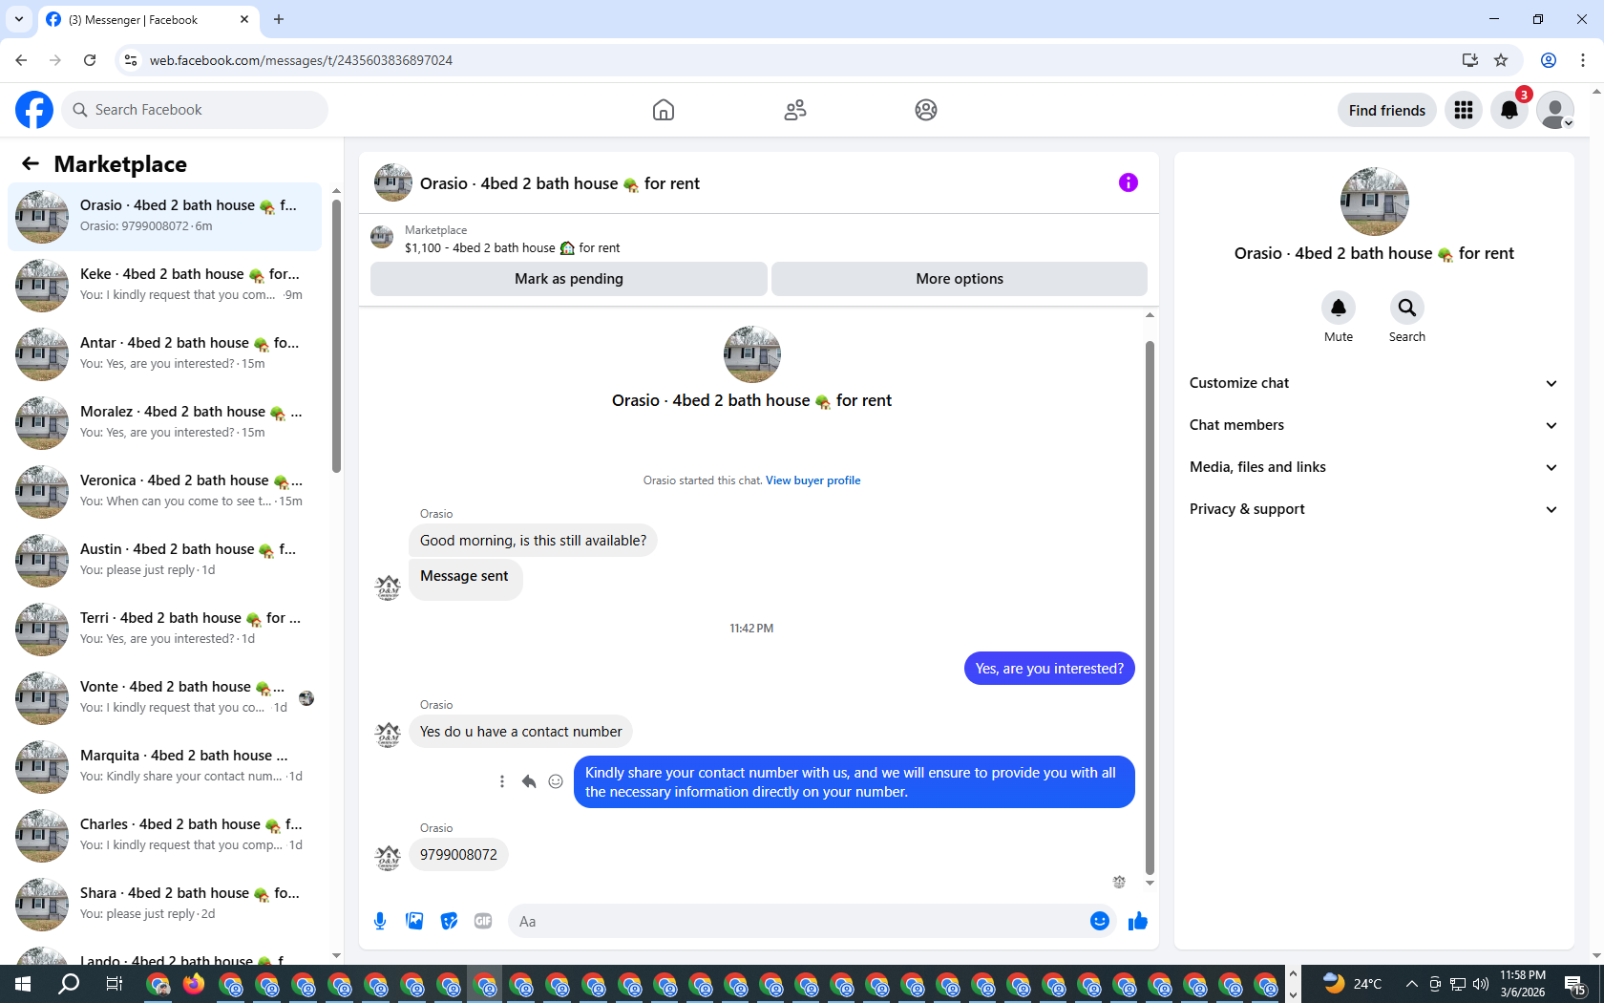The height and width of the screenshot is (1003, 1604).
Task: Open the View buyer profile link
Action: [x=813, y=480]
